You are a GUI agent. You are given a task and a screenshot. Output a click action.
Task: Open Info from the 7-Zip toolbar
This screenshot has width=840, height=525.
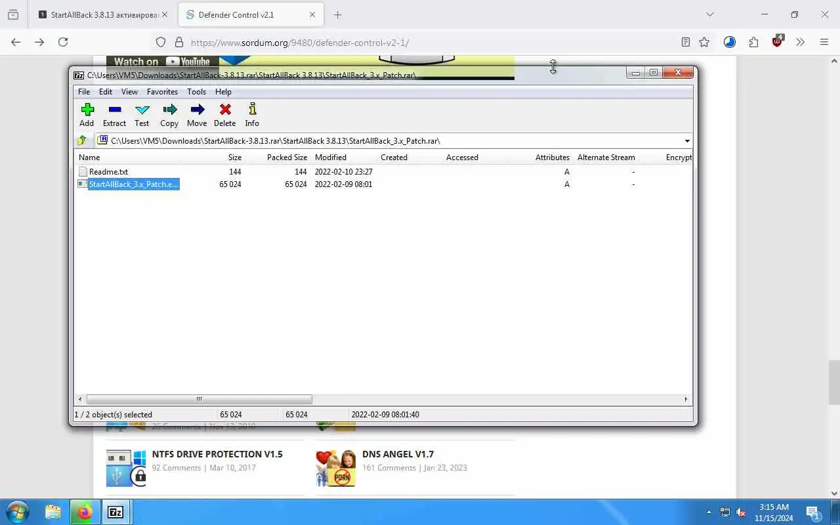pyautogui.click(x=252, y=115)
